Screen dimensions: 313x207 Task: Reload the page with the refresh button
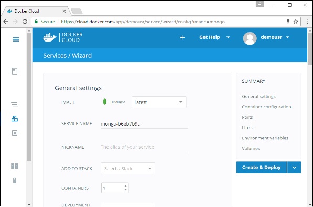click(x=25, y=22)
